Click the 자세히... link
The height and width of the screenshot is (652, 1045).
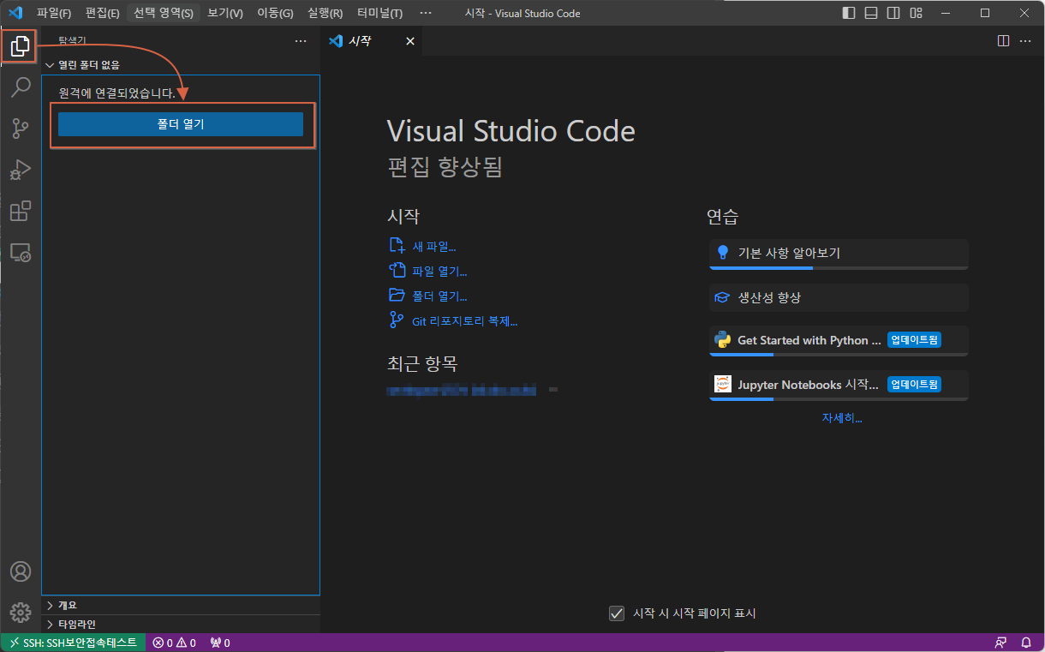[x=842, y=418]
